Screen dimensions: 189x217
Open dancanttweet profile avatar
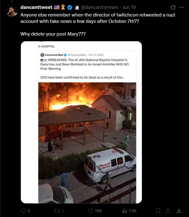[x=12, y=10]
